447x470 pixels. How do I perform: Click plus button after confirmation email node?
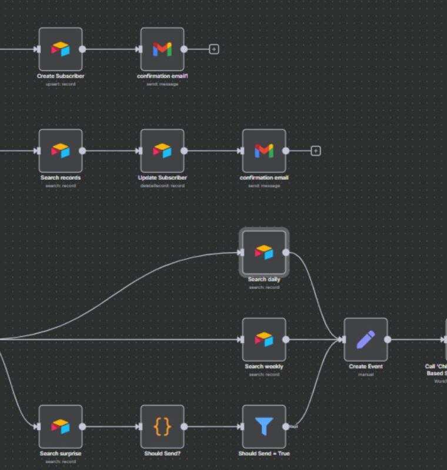[316, 151]
